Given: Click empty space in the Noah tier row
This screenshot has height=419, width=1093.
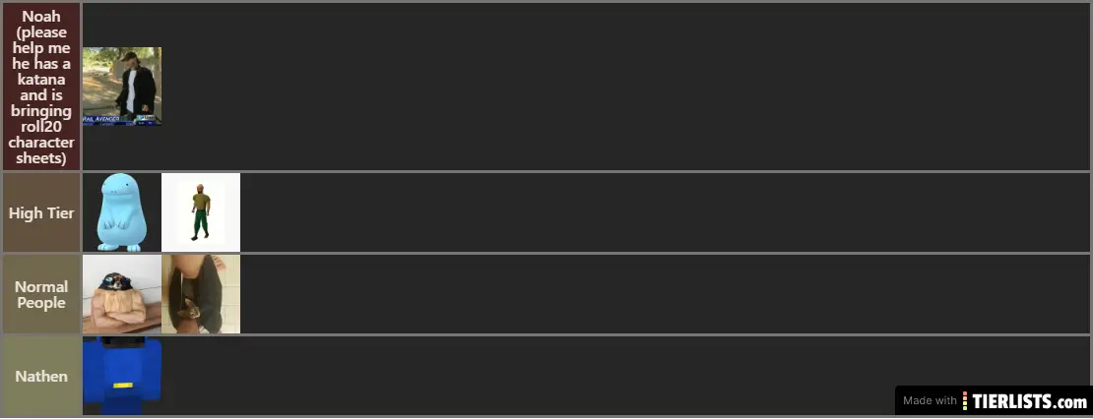Looking at the screenshot, I should click(x=591, y=87).
